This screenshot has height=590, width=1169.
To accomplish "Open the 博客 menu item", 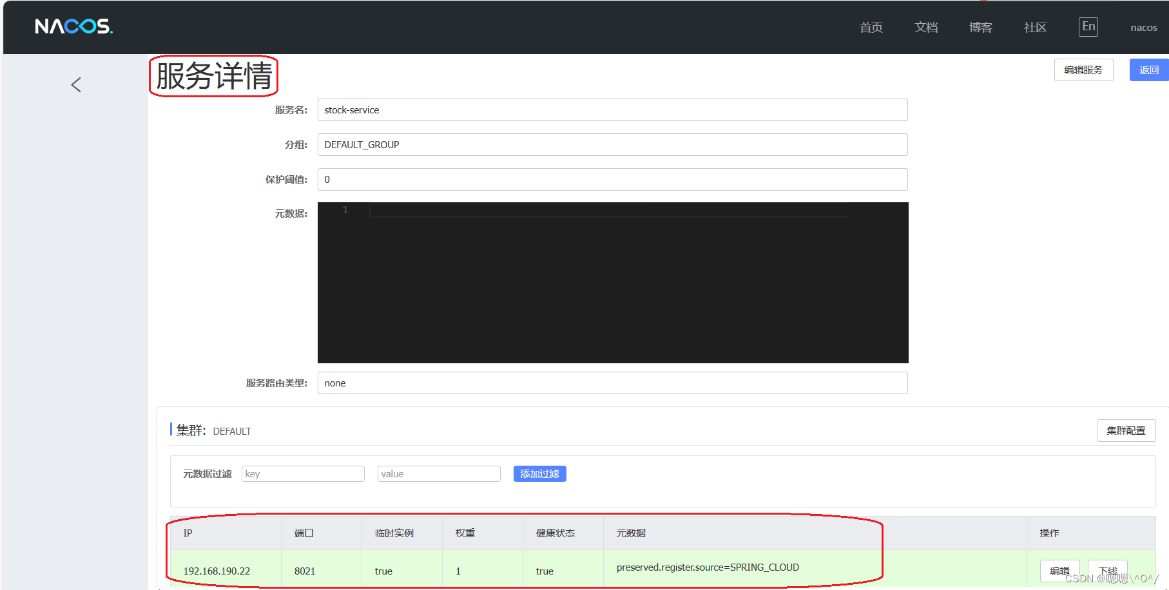I will pos(981,27).
